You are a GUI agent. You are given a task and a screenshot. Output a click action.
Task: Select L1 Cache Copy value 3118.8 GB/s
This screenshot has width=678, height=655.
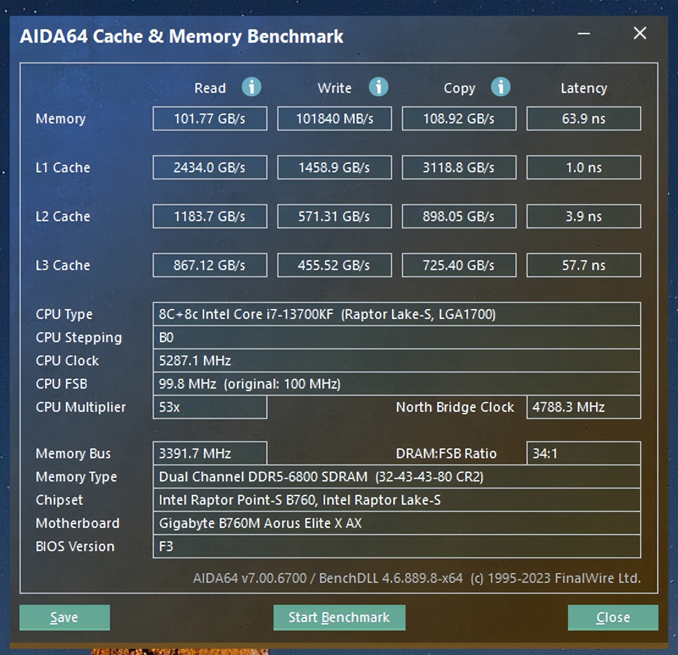click(459, 167)
